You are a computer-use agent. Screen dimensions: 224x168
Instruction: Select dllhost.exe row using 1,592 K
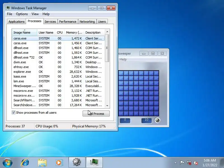pyautogui.click(x=58, y=53)
